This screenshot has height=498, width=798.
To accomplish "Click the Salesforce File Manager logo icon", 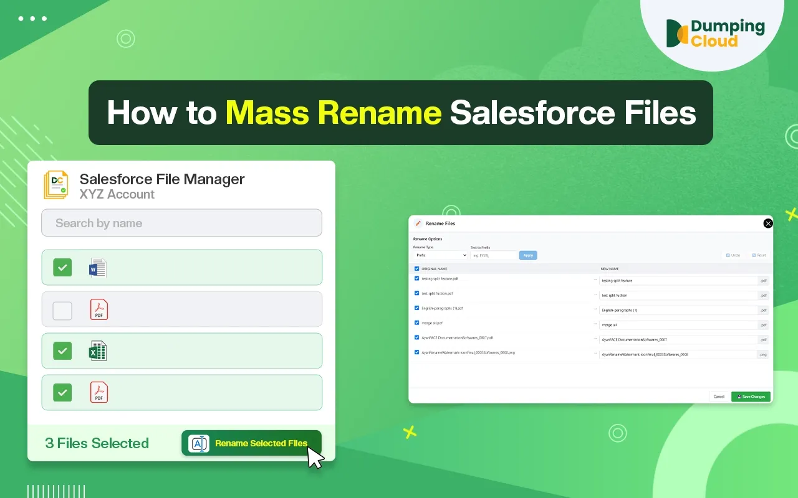I will 56,185.
